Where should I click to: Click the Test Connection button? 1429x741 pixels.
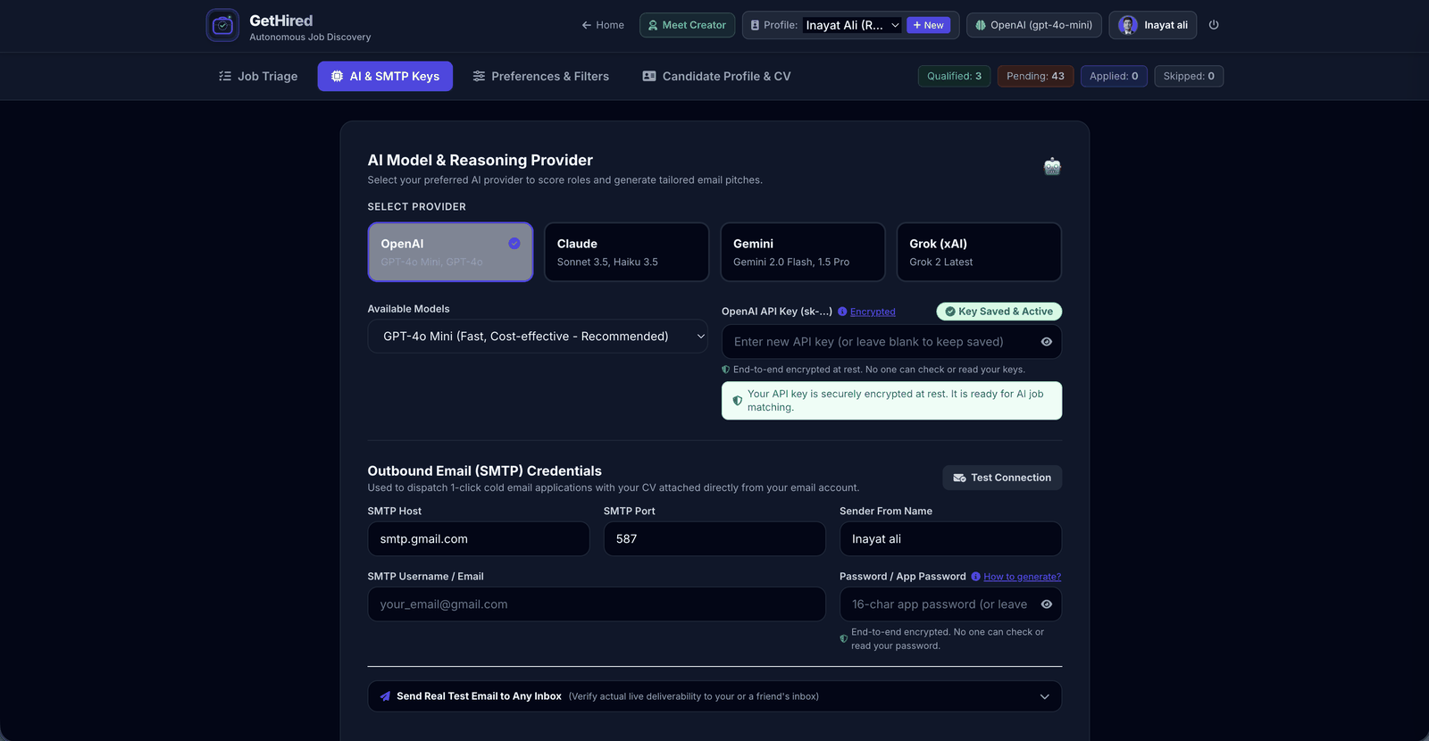pyautogui.click(x=1002, y=478)
